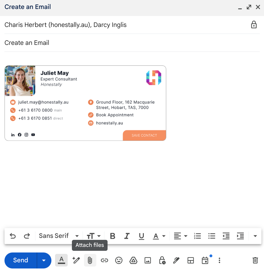Toggle confidential mode lock-clock icon

[162, 260]
